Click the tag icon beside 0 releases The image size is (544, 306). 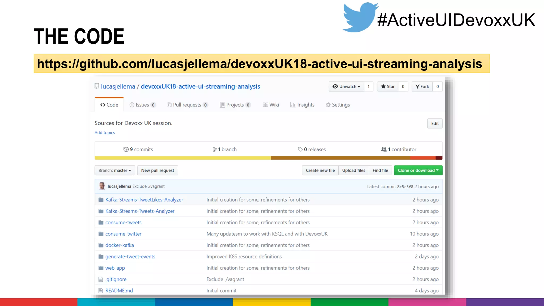coord(300,149)
